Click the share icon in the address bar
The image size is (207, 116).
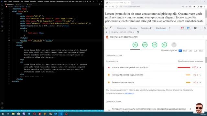click(x=186, y=6)
